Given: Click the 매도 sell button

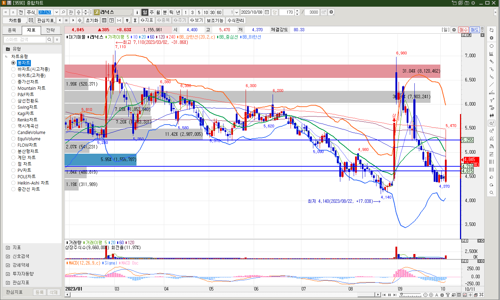Looking at the screenshot, I should click(475, 30).
